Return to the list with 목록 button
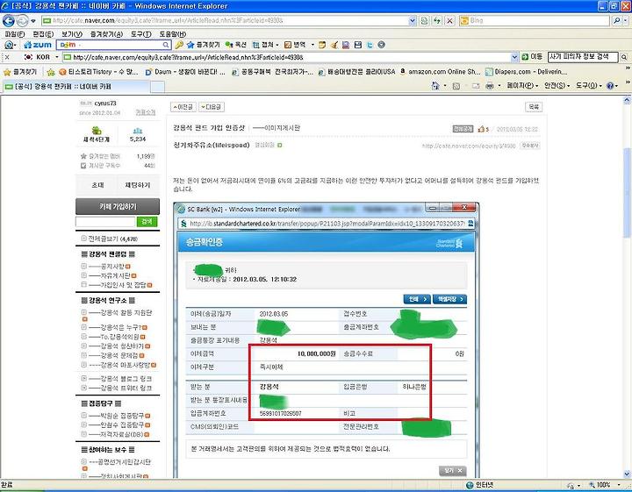The image size is (632, 492). click(x=534, y=107)
